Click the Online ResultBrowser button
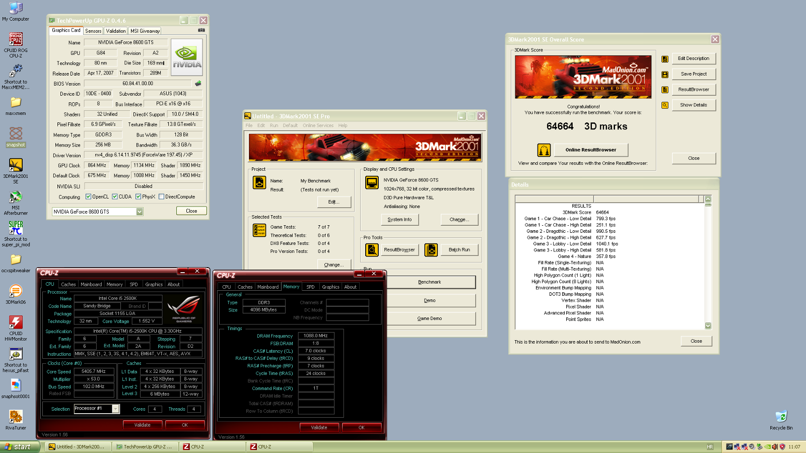The height and width of the screenshot is (453, 806). pyautogui.click(x=591, y=150)
